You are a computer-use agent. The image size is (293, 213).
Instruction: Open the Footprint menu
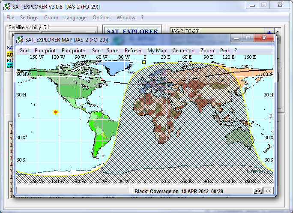pyautogui.click(x=45, y=51)
